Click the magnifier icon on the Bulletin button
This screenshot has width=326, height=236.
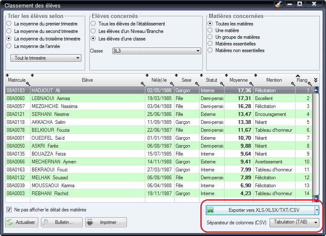45,222
